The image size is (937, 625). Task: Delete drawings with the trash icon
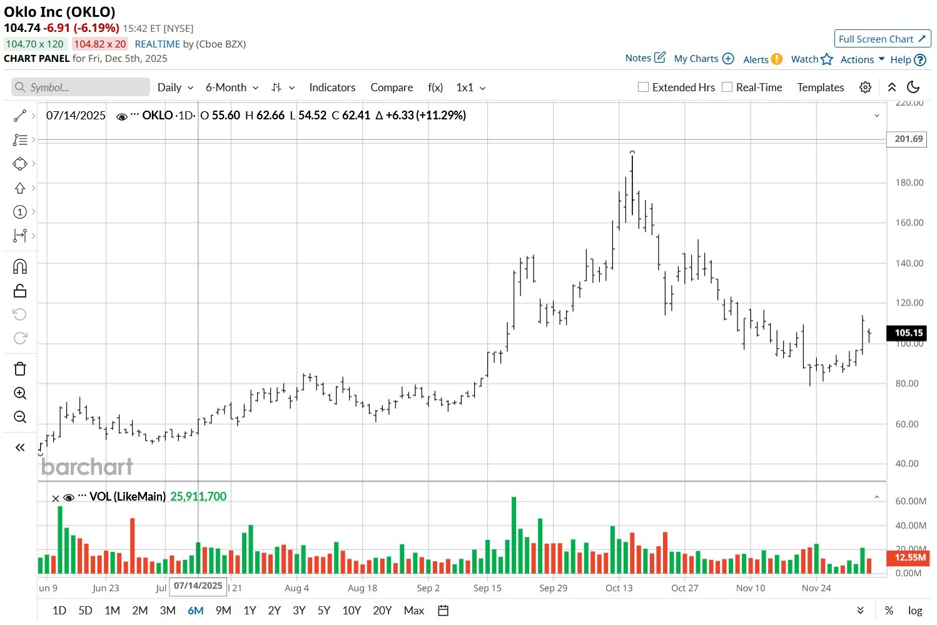click(20, 369)
